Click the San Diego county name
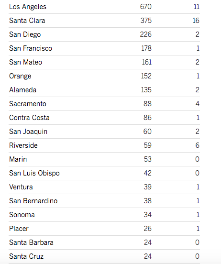Viewport: 221px width, 264px height. pyautogui.click(x=25, y=34)
